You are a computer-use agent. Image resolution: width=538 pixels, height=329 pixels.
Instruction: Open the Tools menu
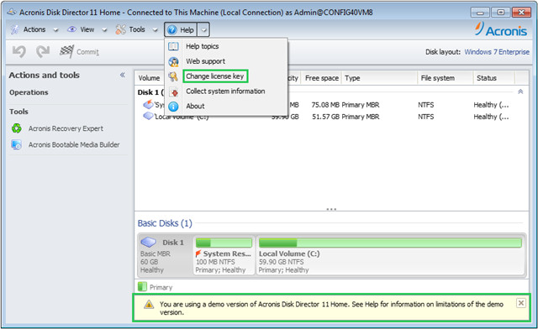pos(136,29)
